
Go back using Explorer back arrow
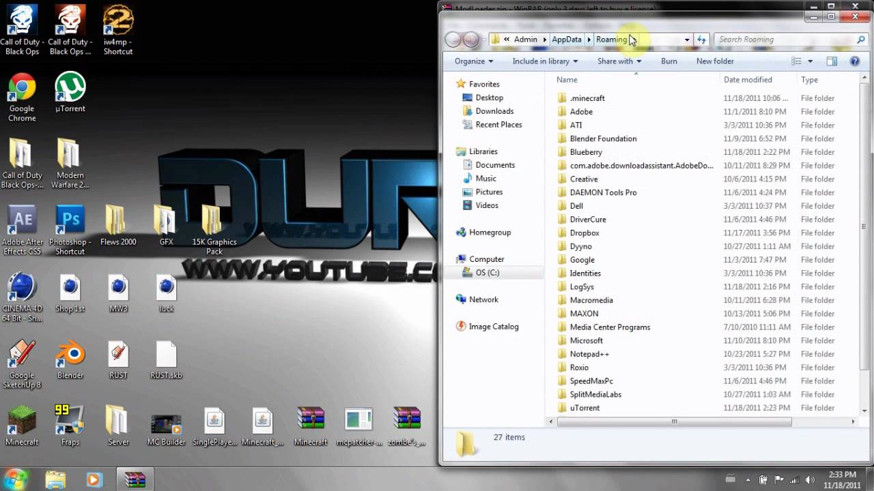(453, 40)
